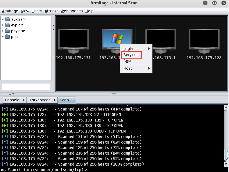229x172 pixels.
Task: Open the Login submenu arrow
Action: click(149, 48)
